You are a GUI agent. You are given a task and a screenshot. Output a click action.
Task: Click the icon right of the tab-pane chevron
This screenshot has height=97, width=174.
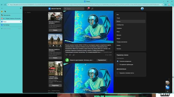click(x=21, y=8)
